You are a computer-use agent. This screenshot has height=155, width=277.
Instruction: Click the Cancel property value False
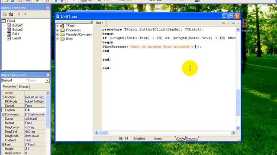click(x=35, y=105)
